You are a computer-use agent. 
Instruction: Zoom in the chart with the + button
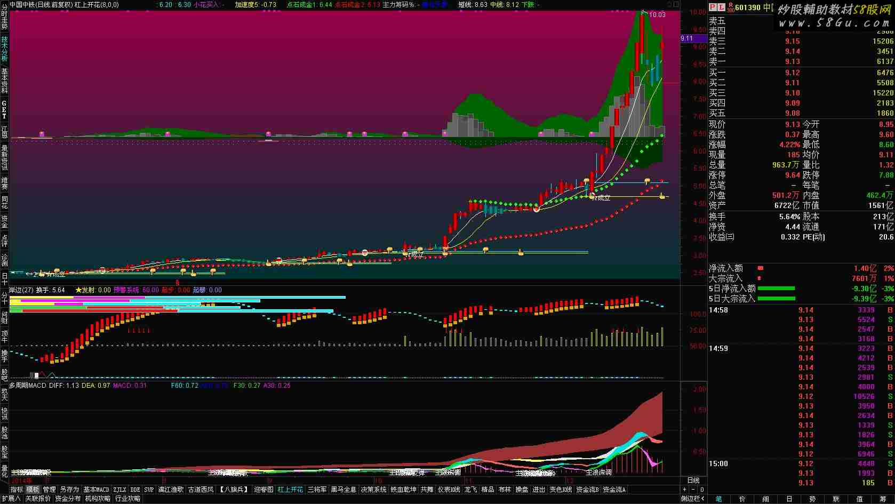click(685, 489)
